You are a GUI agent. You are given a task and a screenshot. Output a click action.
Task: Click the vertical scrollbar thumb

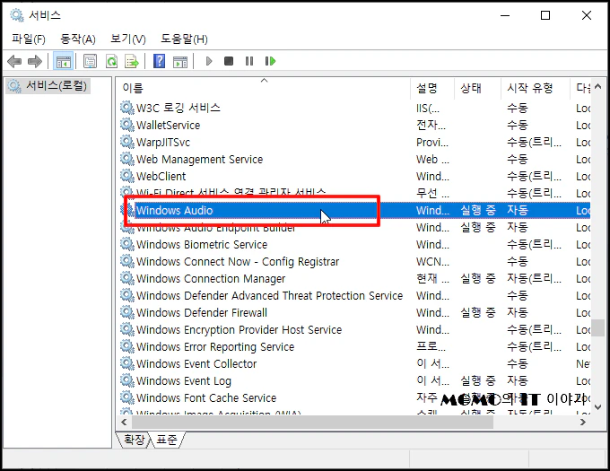(598, 327)
